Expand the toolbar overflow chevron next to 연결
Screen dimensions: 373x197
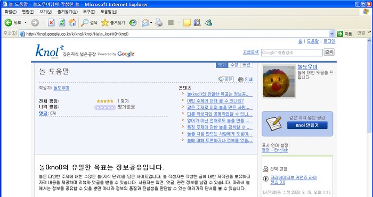click(x=370, y=32)
